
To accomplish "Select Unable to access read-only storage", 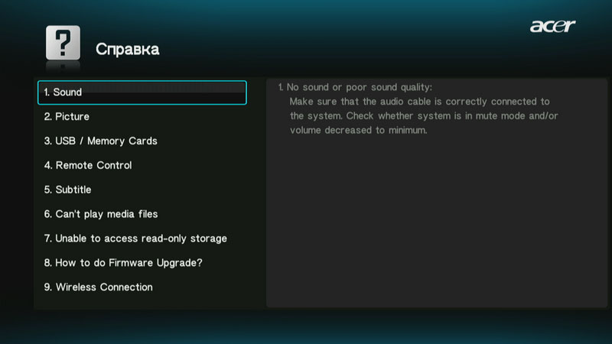I will (135, 239).
